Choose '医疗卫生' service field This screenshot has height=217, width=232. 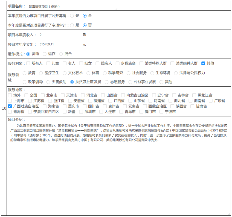coord(41,73)
